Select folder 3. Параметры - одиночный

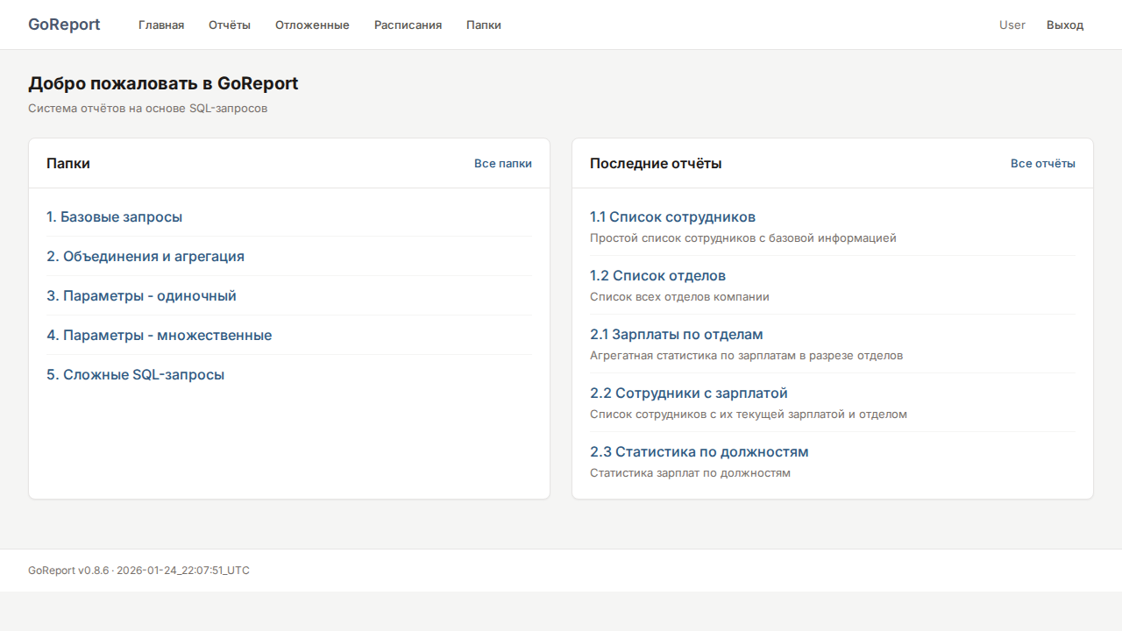tap(141, 295)
